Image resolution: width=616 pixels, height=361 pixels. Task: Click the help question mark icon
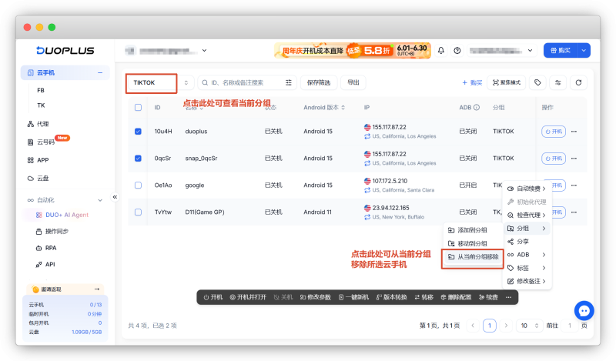[x=457, y=50]
